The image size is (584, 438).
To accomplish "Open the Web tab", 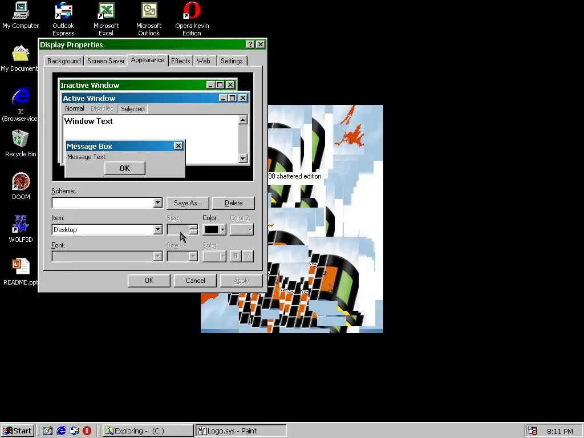I will point(204,60).
